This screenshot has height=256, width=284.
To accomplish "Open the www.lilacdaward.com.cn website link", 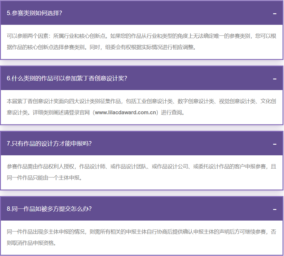I will point(125,112).
